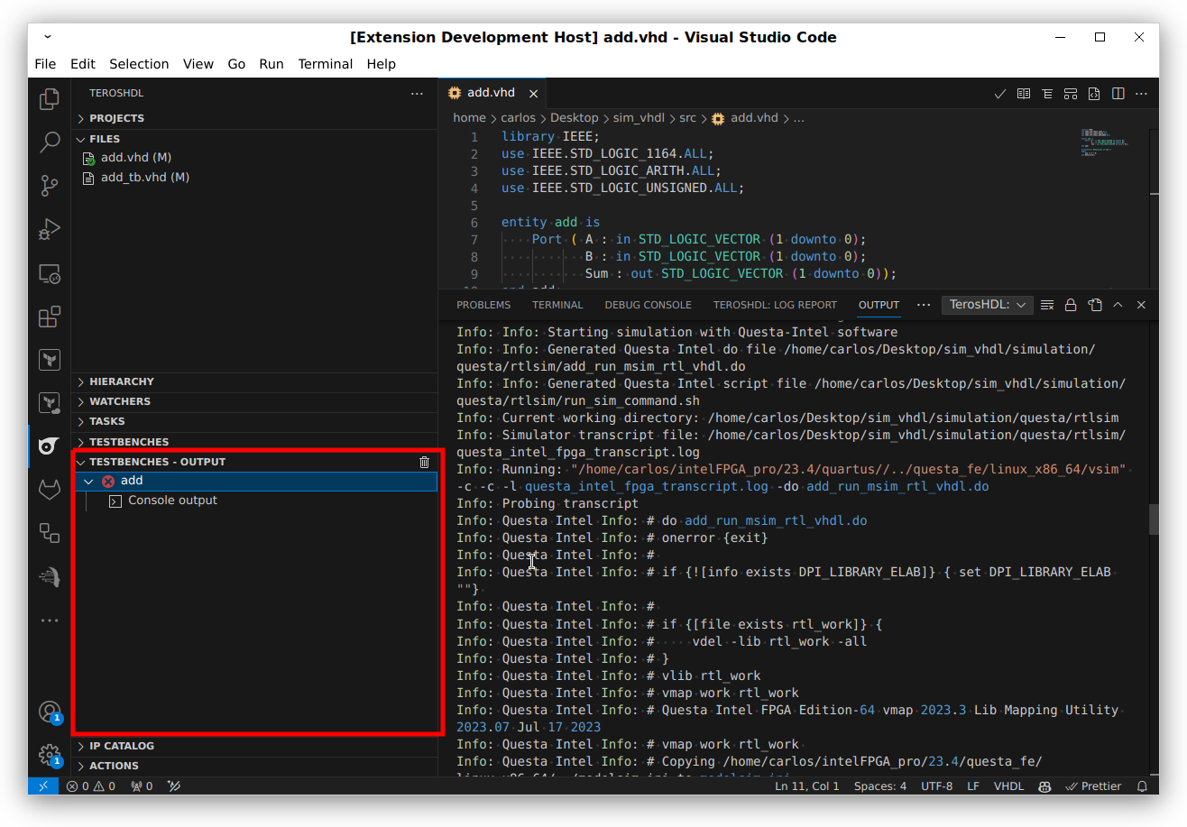Switch to the PROBLEMS panel tab
Image resolution: width=1187 pixels, height=827 pixels.
483,305
